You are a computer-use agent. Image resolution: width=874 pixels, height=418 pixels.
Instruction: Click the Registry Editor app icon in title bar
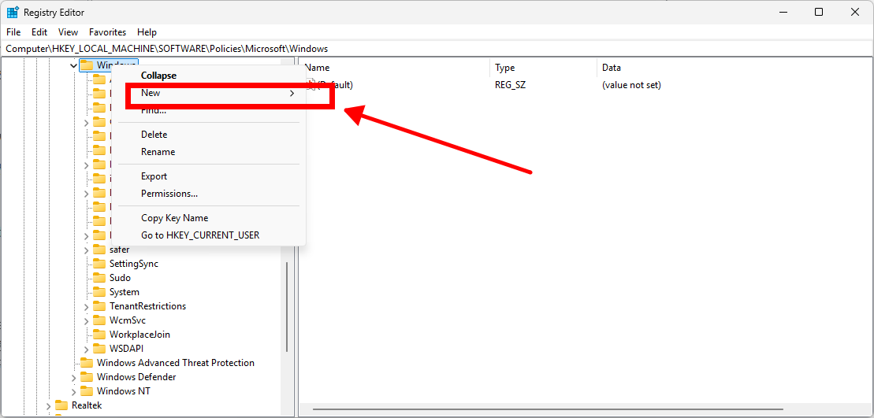pyautogui.click(x=13, y=13)
